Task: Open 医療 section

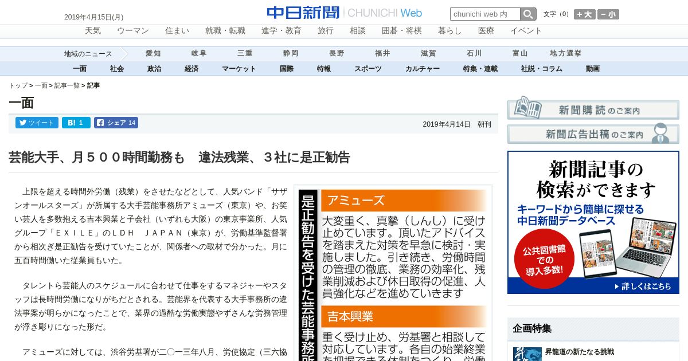Action: [x=486, y=31]
